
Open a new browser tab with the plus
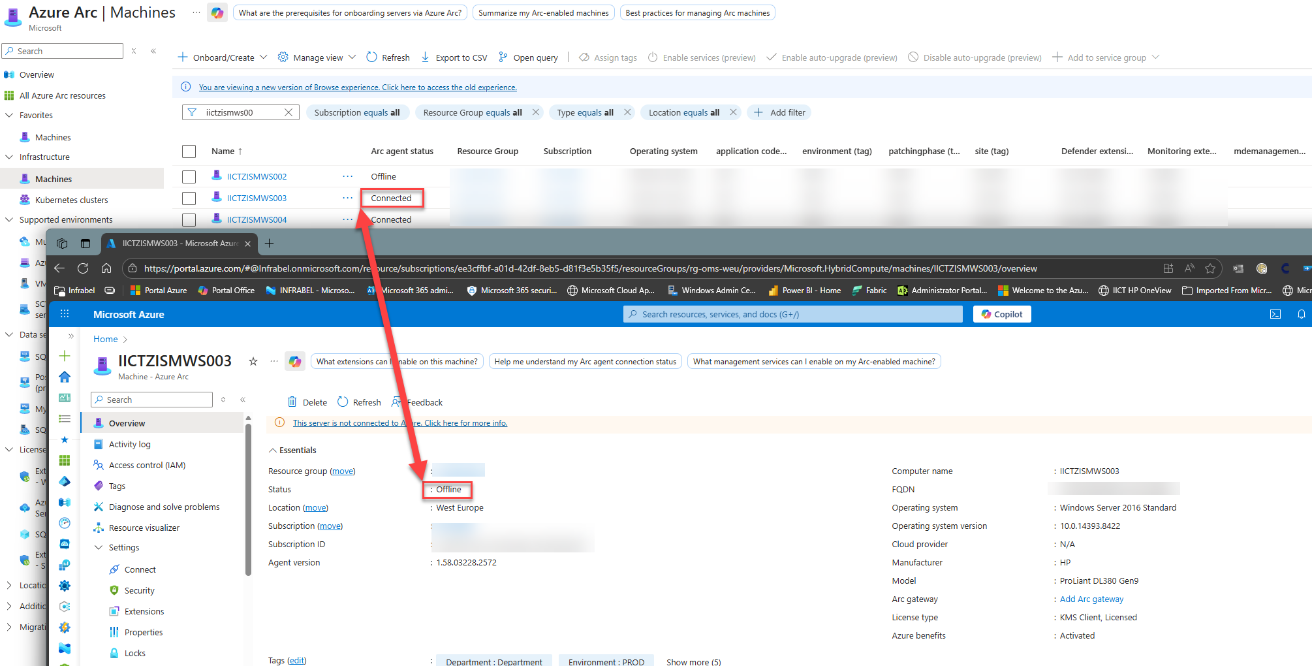(269, 244)
